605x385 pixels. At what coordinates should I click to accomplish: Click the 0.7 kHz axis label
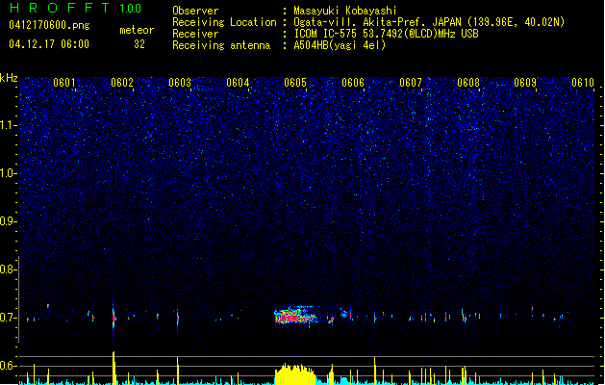coord(9,318)
